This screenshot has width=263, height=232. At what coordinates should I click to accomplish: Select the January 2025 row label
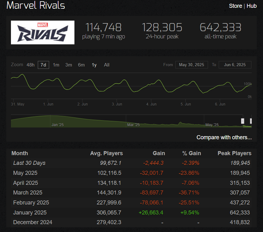30,213
